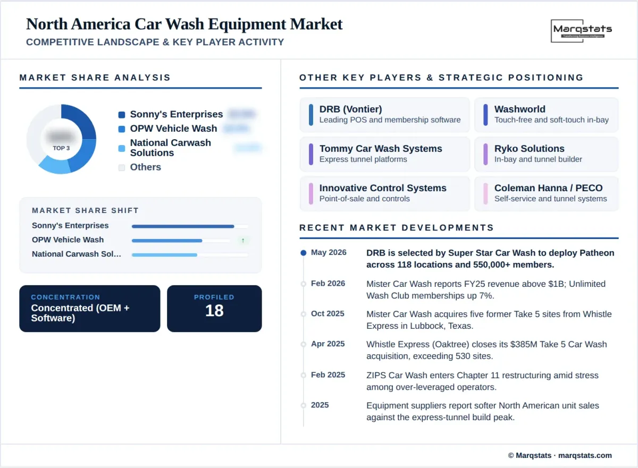Open the Innovative Control Systems card
Viewport: 638px width, 468px height.
[x=384, y=193]
